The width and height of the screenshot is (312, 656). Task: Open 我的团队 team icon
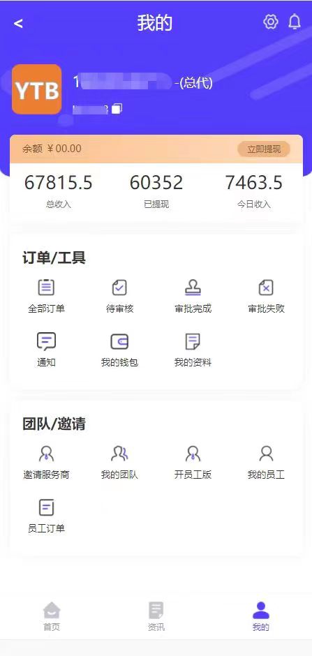click(x=119, y=454)
